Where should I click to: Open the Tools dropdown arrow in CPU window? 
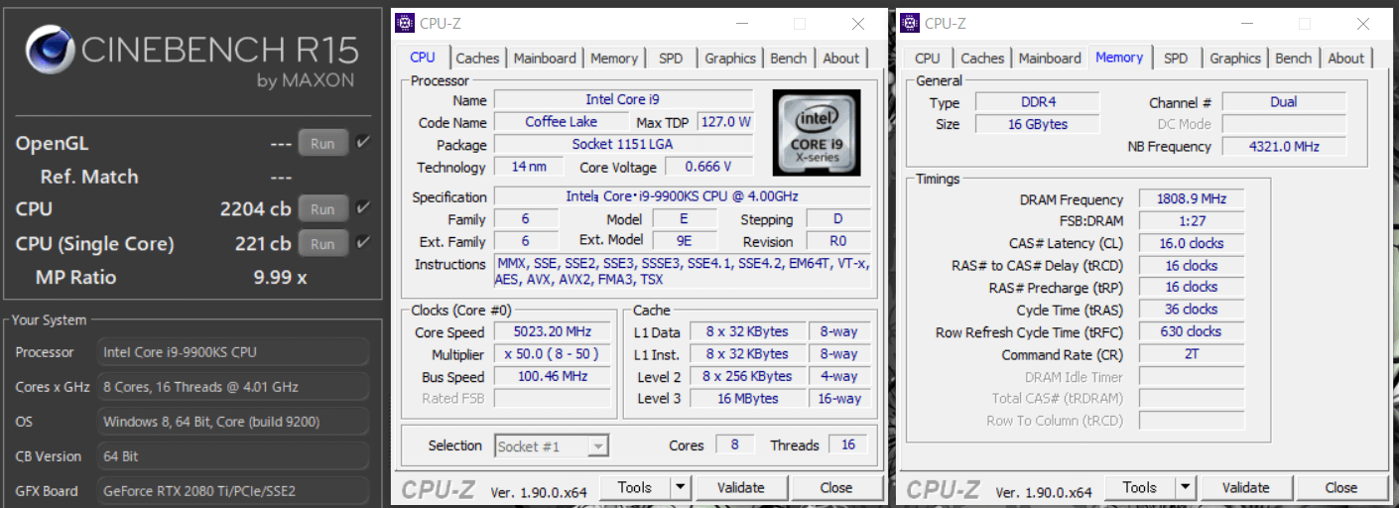680,487
